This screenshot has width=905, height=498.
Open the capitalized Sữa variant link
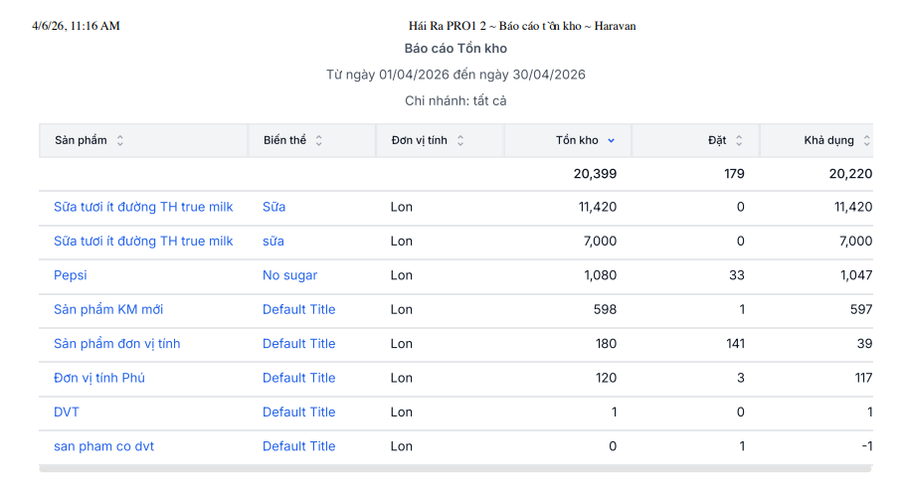tap(273, 207)
